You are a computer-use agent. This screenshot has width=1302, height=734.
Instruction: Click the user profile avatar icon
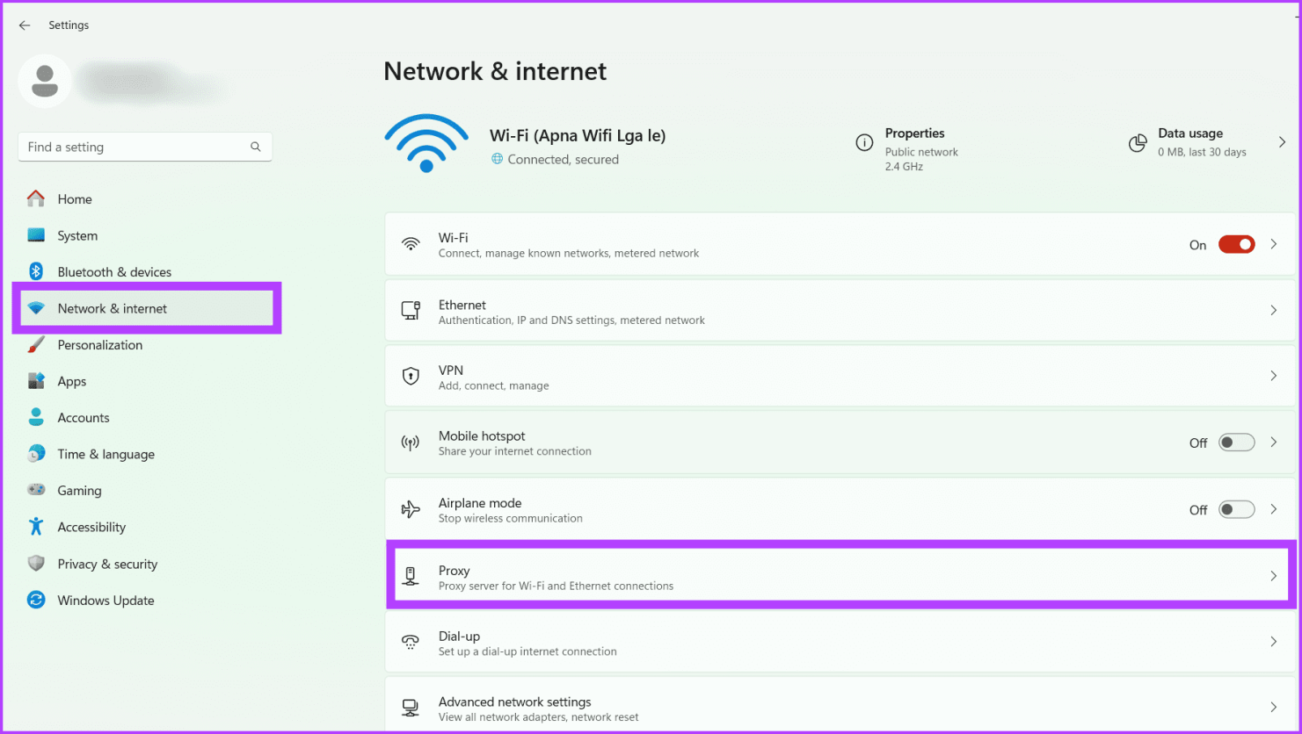pos(44,82)
